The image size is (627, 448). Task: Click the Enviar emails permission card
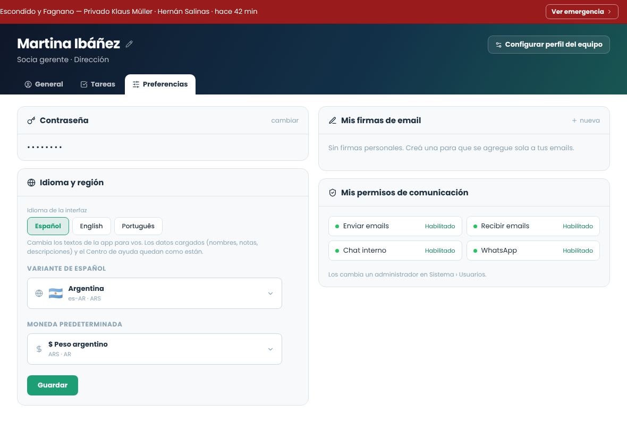(x=395, y=227)
